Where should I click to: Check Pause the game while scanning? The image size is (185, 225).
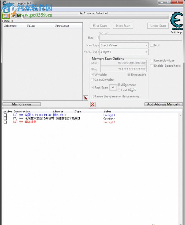tap(92, 96)
